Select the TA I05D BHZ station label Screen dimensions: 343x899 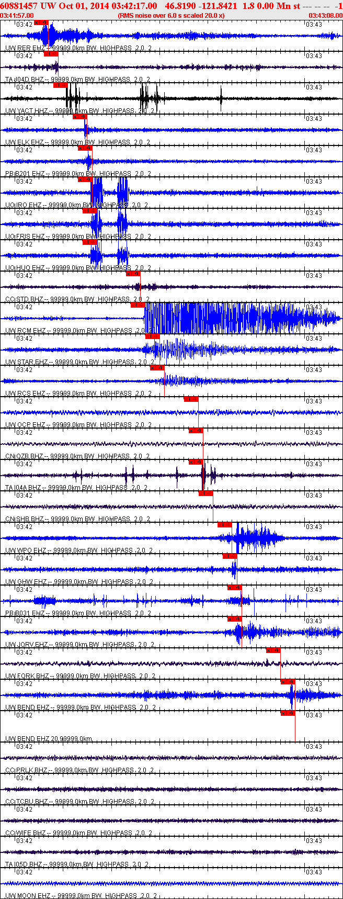click(77, 864)
